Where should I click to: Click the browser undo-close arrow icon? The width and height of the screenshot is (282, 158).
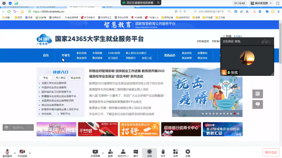coord(15,11)
